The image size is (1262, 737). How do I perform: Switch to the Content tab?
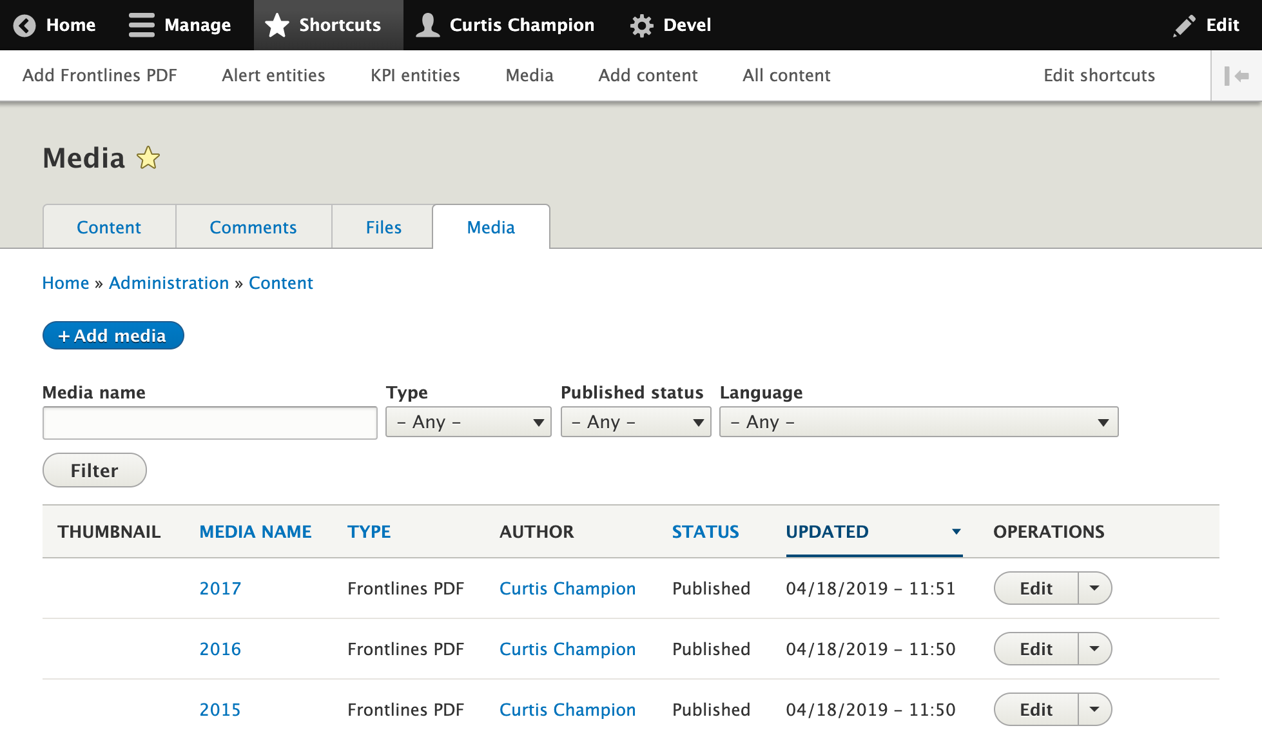pyautogui.click(x=110, y=227)
